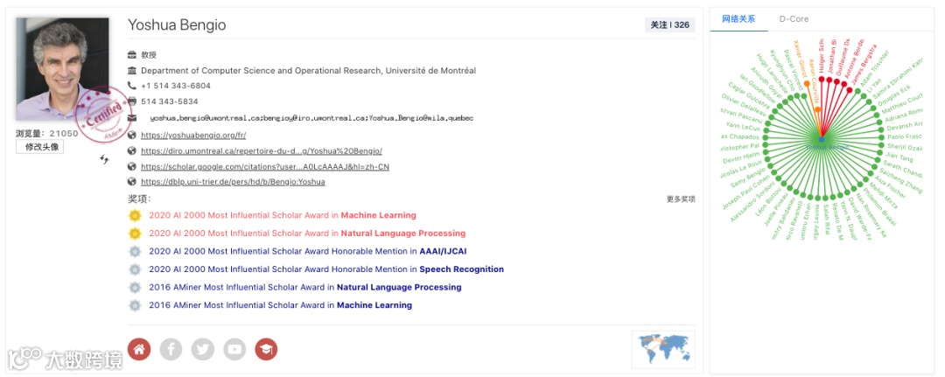Open the red graduation cap scholar icon
This screenshot has height=377, width=945.
click(x=266, y=349)
